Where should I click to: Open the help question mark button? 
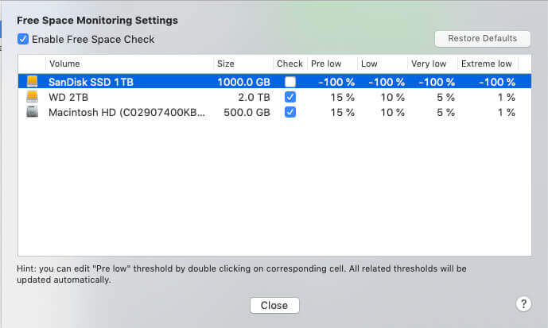coord(523,303)
